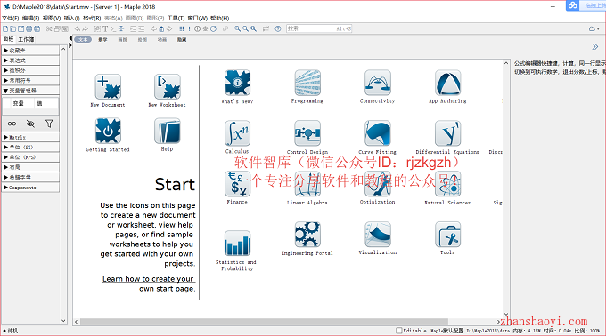Open the Statistics and Probability chart icon
Viewport: 606px width, 336px height.
pos(237,244)
